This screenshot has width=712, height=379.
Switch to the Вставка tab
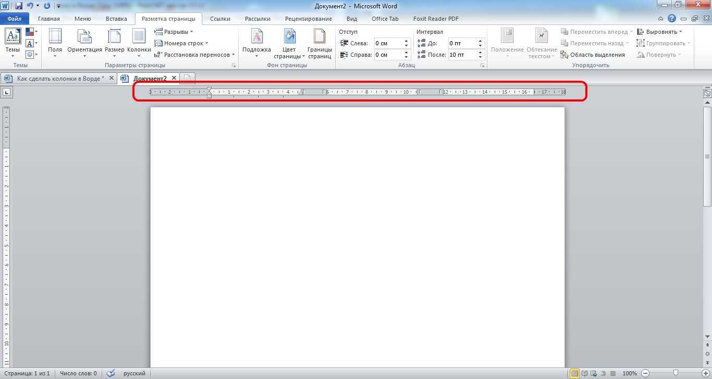[x=116, y=19]
